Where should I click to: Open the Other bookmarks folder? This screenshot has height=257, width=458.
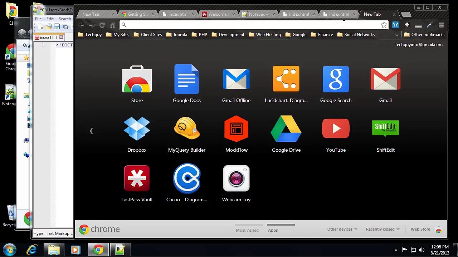[424, 35]
